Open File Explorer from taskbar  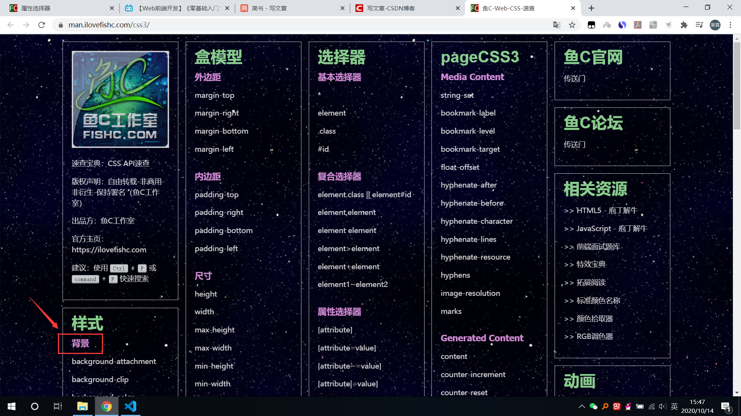[82, 406]
